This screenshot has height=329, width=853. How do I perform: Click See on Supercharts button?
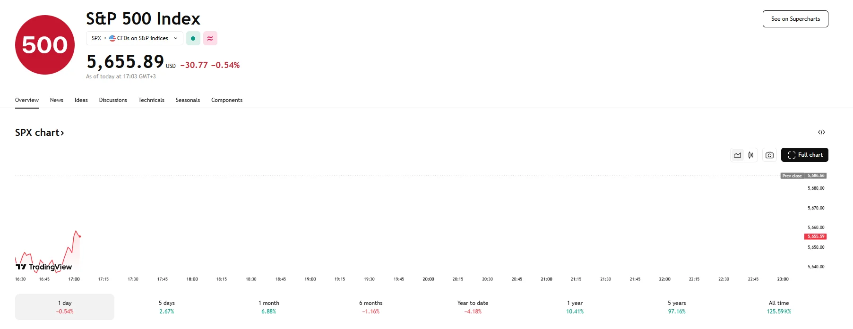click(795, 19)
